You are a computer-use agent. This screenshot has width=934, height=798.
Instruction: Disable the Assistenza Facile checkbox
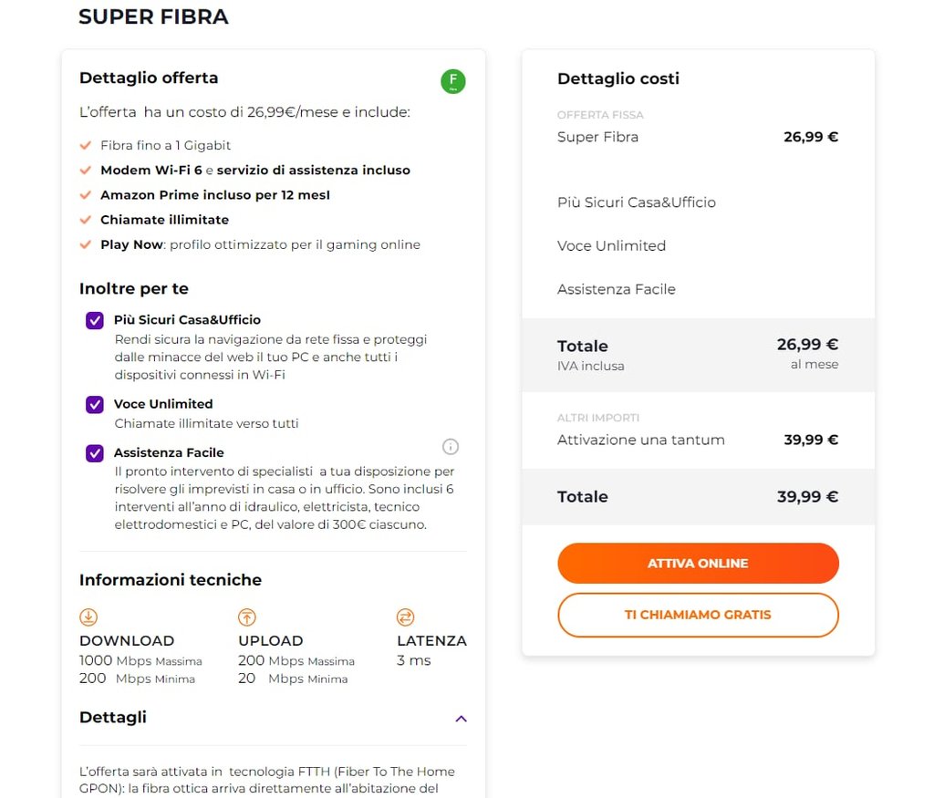(95, 453)
